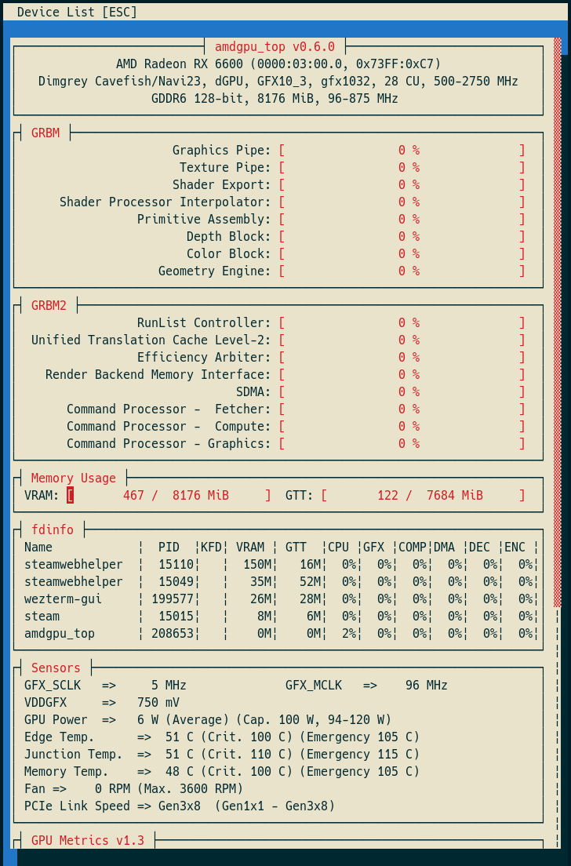This screenshot has width=571, height=866.
Task: Collapse the GRBM2 panel header
Action: coord(49,306)
